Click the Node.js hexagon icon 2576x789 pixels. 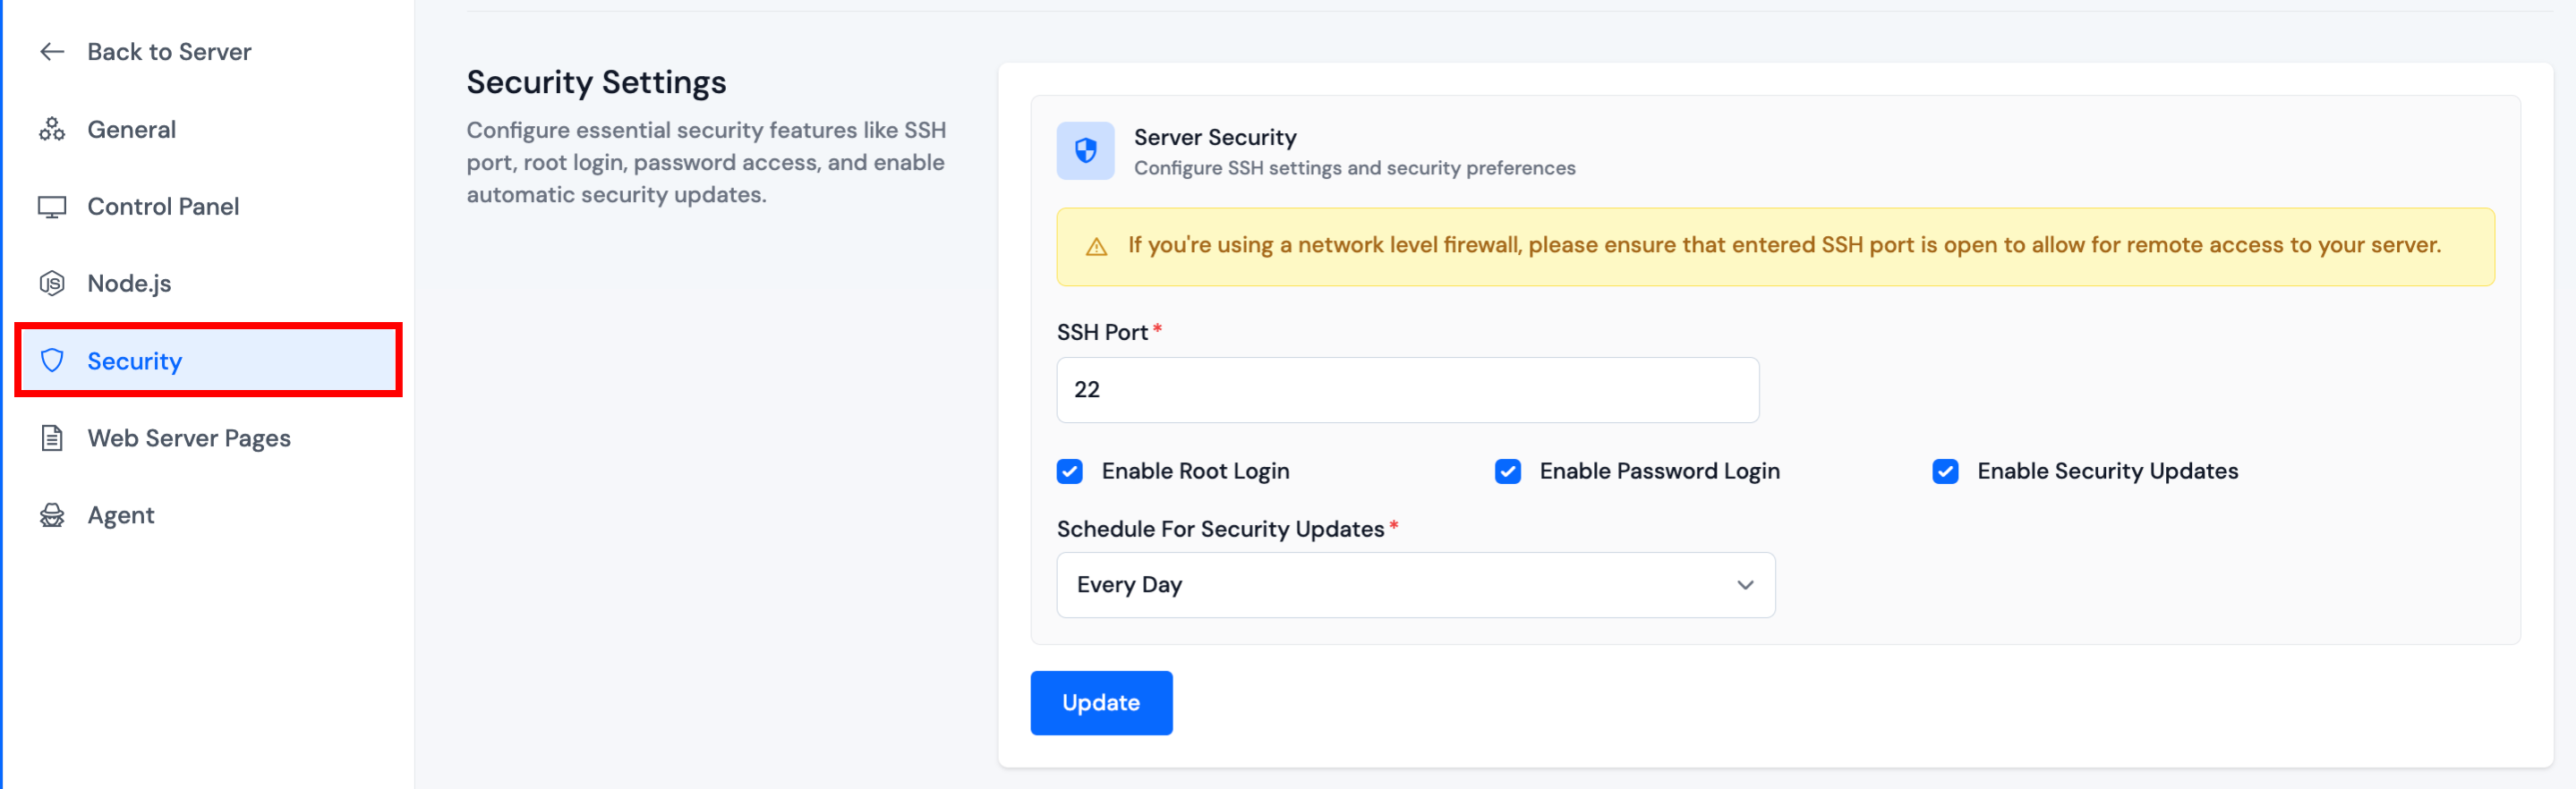[52, 284]
